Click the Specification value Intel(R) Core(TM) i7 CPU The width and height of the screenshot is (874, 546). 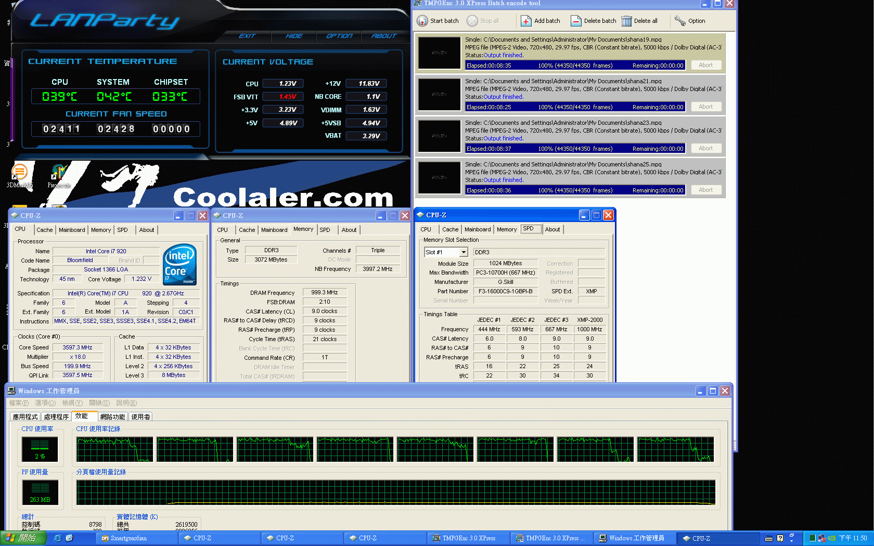click(x=125, y=293)
